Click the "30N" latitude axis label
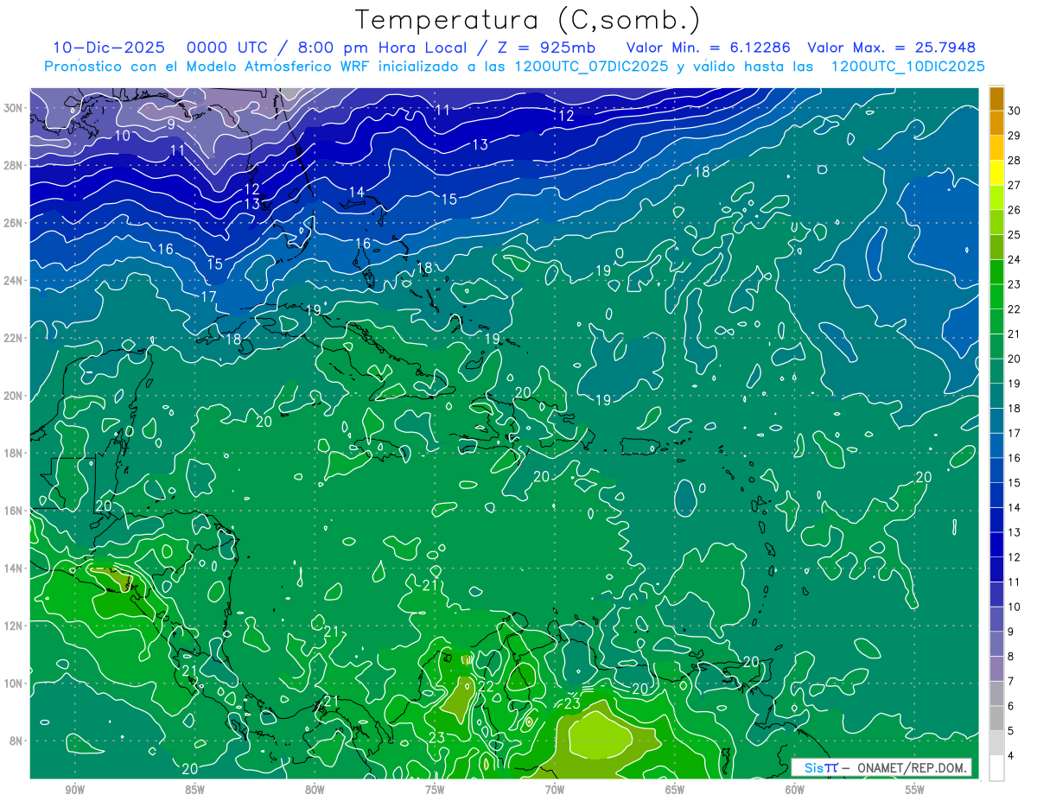The image size is (1037, 801). [x=13, y=108]
